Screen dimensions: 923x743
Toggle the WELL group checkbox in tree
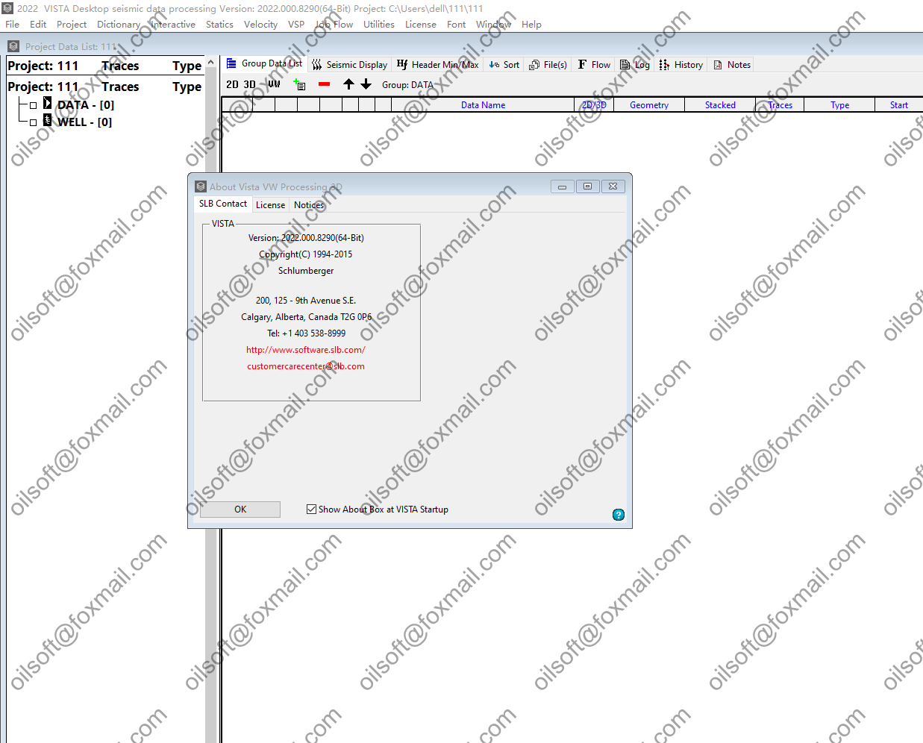[x=33, y=122]
